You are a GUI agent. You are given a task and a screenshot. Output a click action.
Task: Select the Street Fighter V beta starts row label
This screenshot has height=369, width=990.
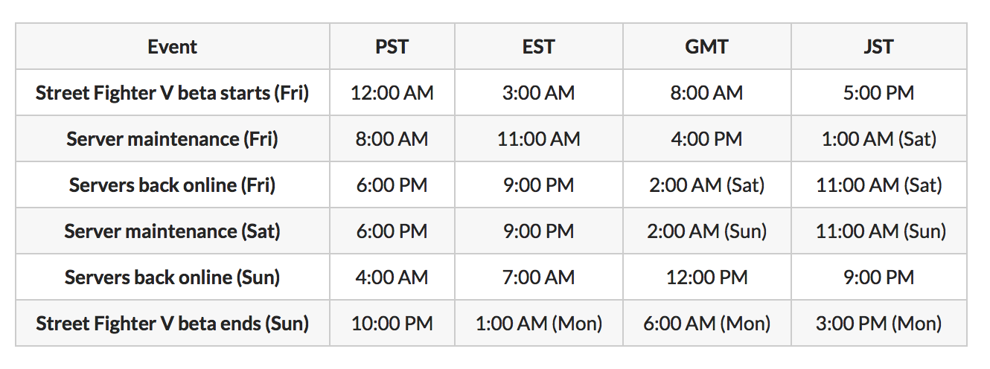point(173,93)
